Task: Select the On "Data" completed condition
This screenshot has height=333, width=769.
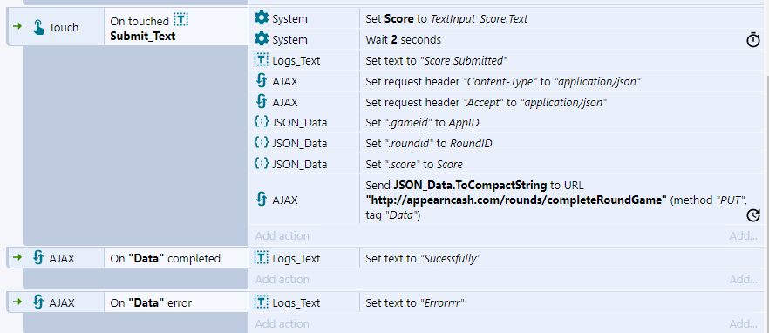Action: [176, 258]
